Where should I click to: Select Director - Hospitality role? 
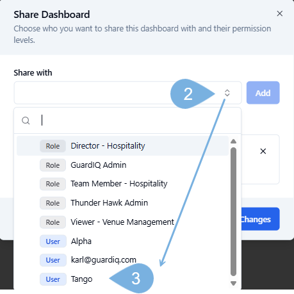(x=122, y=146)
